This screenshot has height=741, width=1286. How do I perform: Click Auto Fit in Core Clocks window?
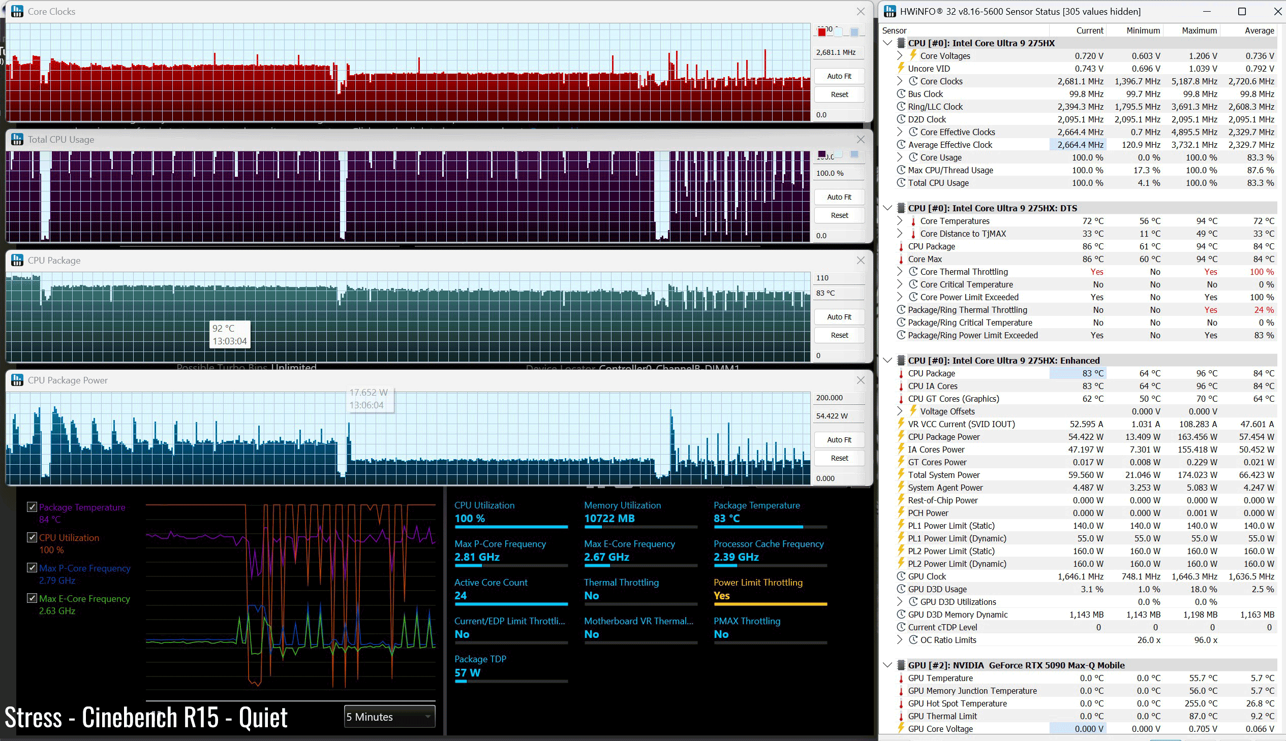[839, 76]
